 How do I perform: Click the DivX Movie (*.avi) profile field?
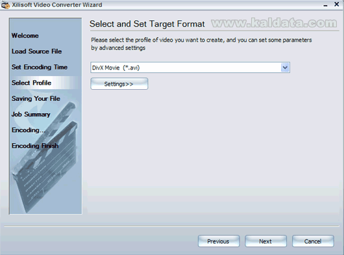tap(190, 68)
